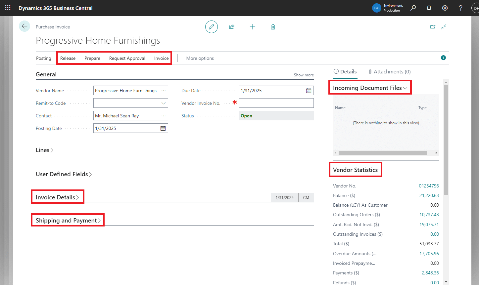Viewport: 479px width, 285px height.
Task: Open the Prepare menu
Action: 92,58
